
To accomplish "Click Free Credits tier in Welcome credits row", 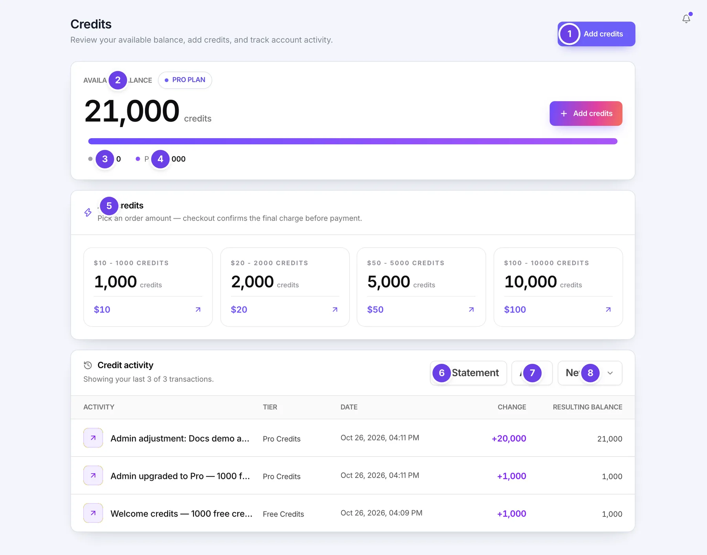I will pyautogui.click(x=283, y=514).
